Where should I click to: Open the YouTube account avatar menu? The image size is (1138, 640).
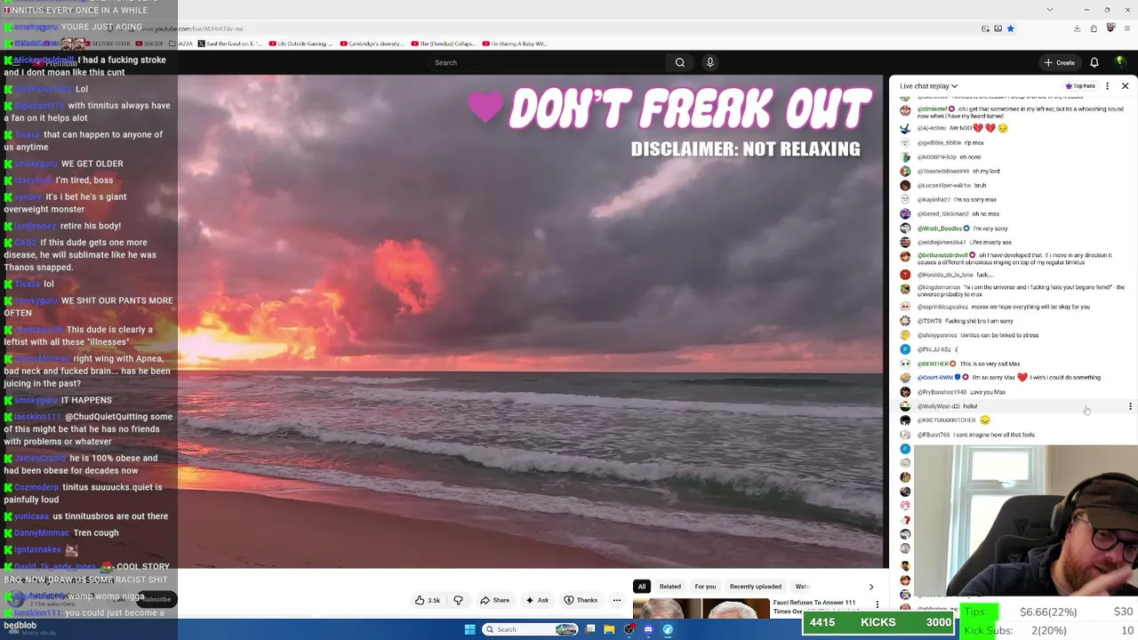point(1120,62)
